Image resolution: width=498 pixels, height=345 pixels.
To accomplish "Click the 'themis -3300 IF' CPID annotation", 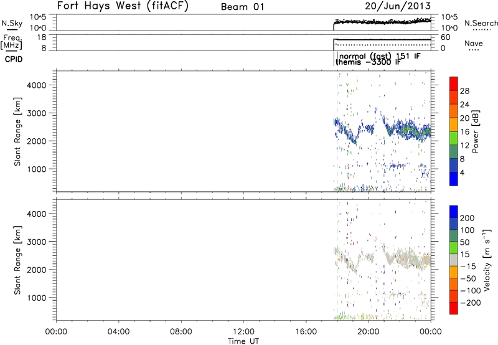I will tap(368, 62).
